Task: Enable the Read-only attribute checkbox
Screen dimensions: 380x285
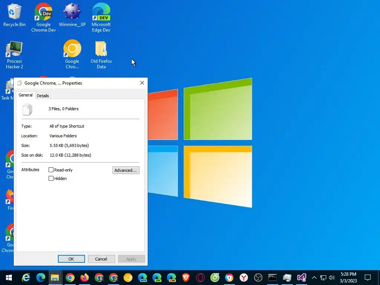Action: [x=51, y=170]
